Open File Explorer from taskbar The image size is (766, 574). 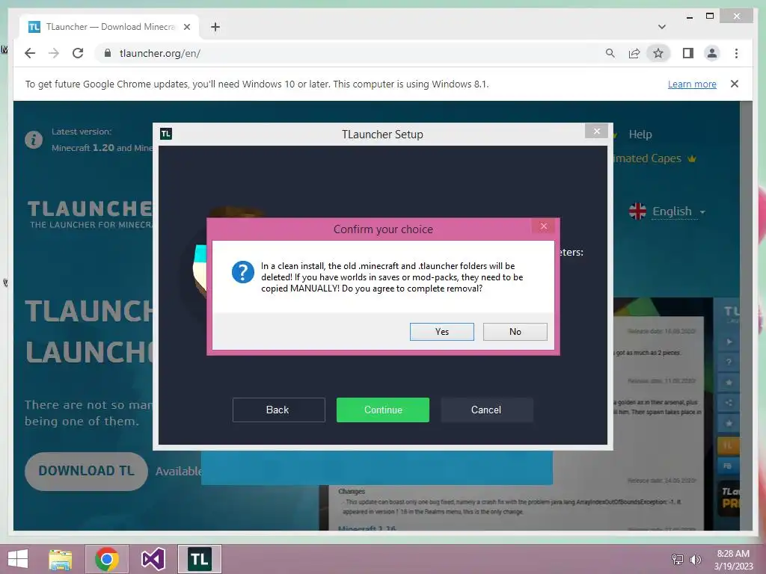60,559
